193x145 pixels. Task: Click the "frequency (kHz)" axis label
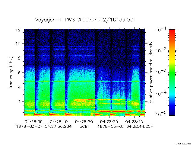(11, 72)
